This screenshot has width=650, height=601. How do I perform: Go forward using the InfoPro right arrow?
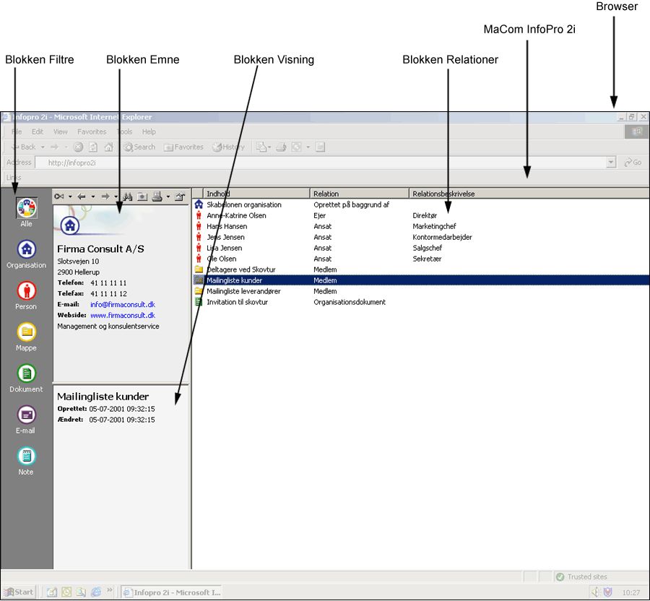point(105,196)
